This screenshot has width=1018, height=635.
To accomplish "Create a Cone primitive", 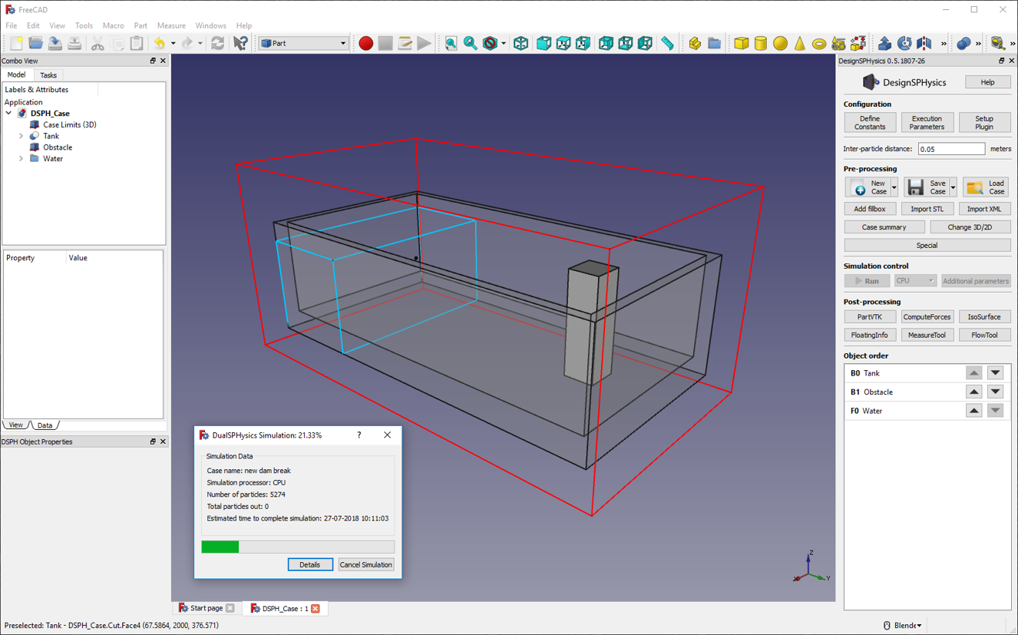I will click(x=798, y=43).
